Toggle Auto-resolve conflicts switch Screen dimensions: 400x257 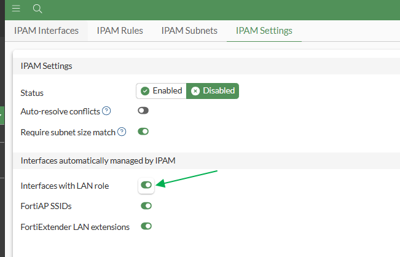click(143, 111)
